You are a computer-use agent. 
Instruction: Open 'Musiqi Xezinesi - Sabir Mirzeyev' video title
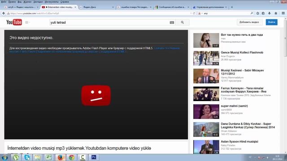click(x=242, y=72)
